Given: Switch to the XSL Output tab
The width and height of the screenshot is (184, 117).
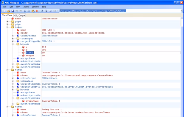Looking at the screenshot, I should click(x=19, y=15).
